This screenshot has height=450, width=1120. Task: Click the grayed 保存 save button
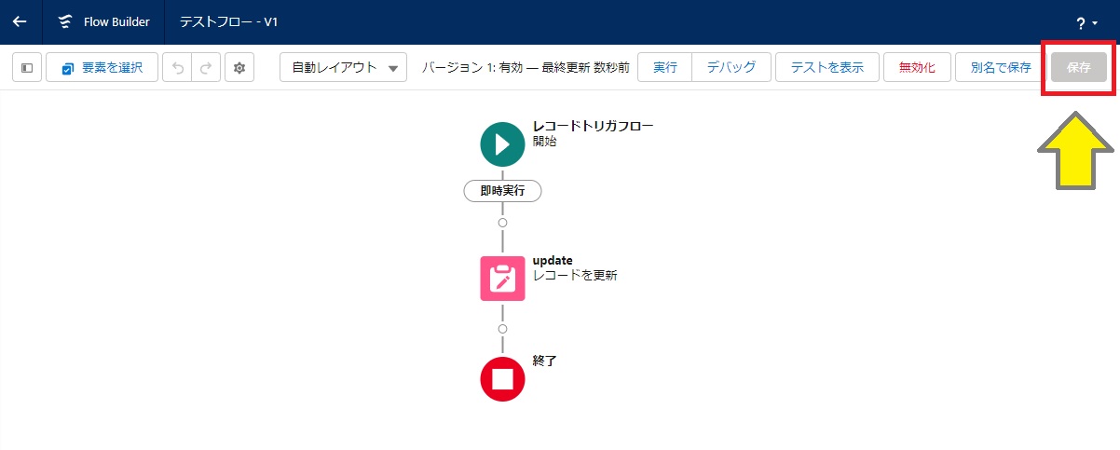click(1079, 68)
